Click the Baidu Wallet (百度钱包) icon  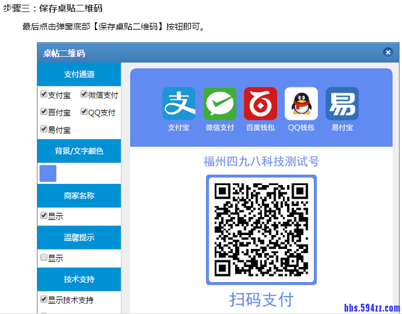(261, 104)
